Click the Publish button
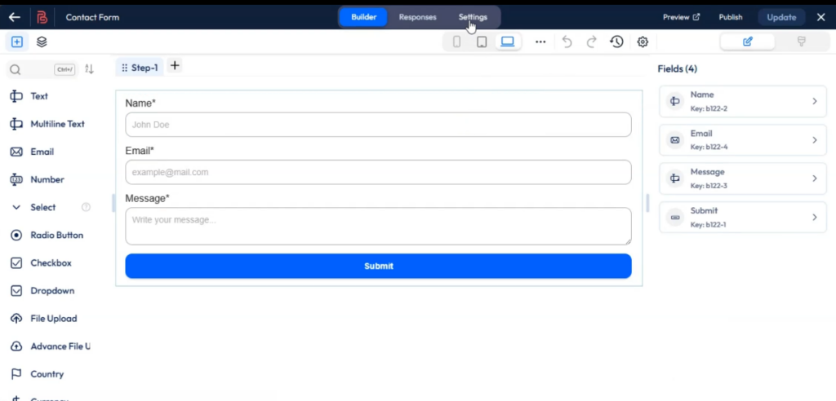 (x=731, y=17)
